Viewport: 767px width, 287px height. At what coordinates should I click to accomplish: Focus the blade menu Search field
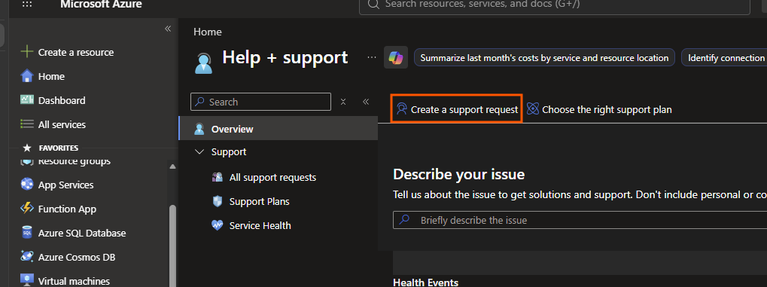(260, 102)
